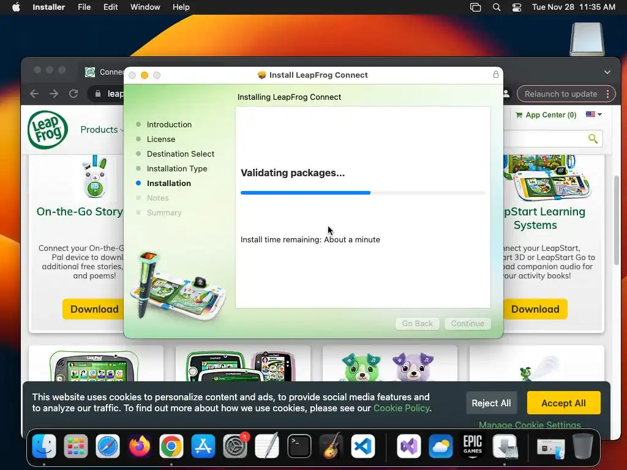Click the installation progress bar

click(x=362, y=193)
